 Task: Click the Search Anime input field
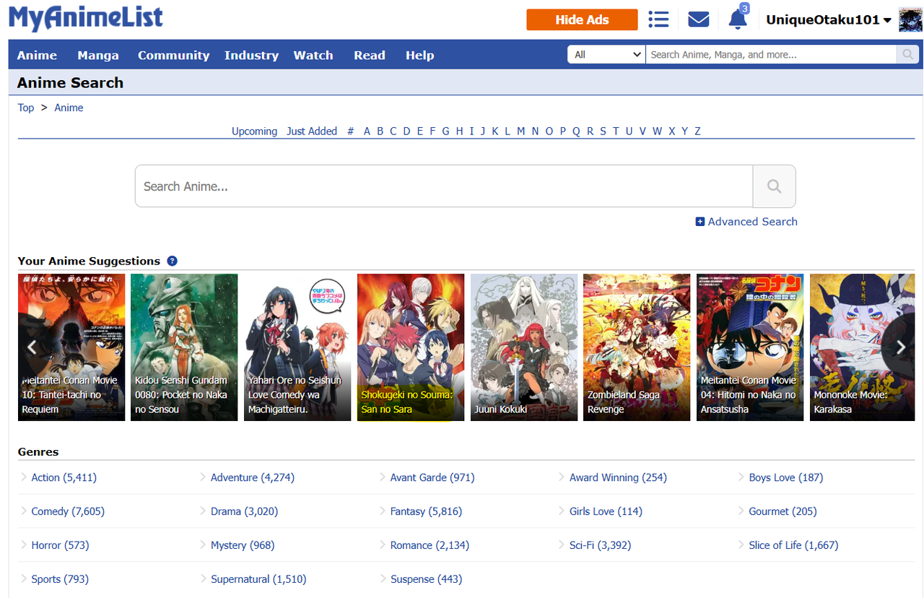pyautogui.click(x=444, y=186)
